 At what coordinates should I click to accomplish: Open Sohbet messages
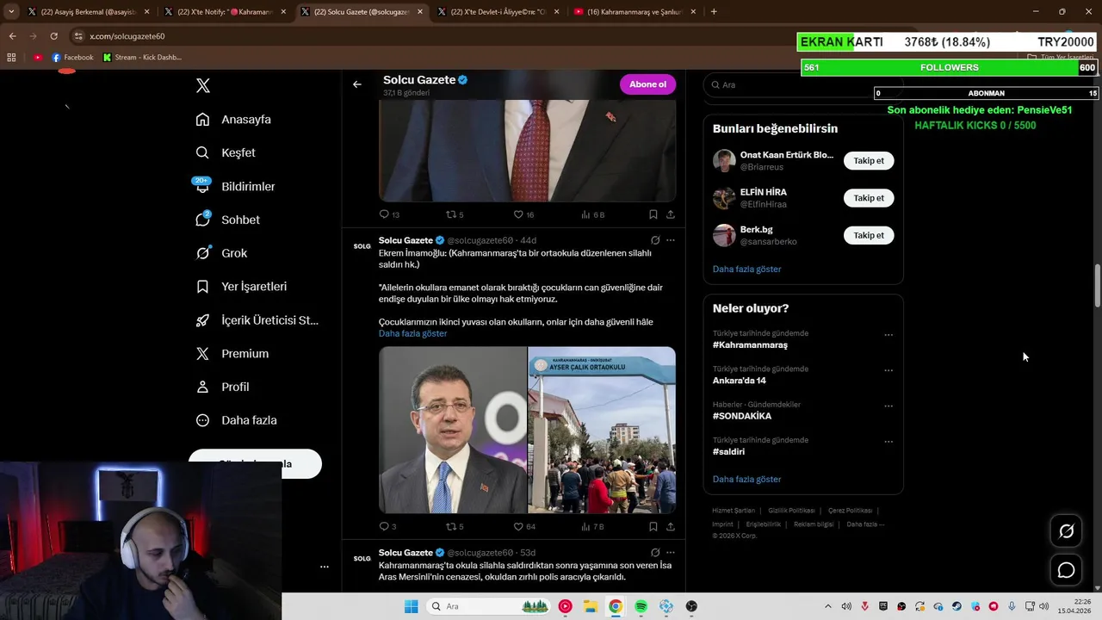(227, 220)
